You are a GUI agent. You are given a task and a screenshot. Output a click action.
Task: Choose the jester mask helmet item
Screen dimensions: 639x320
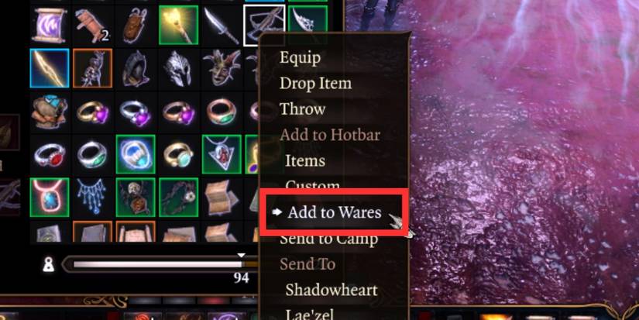[x=222, y=68]
